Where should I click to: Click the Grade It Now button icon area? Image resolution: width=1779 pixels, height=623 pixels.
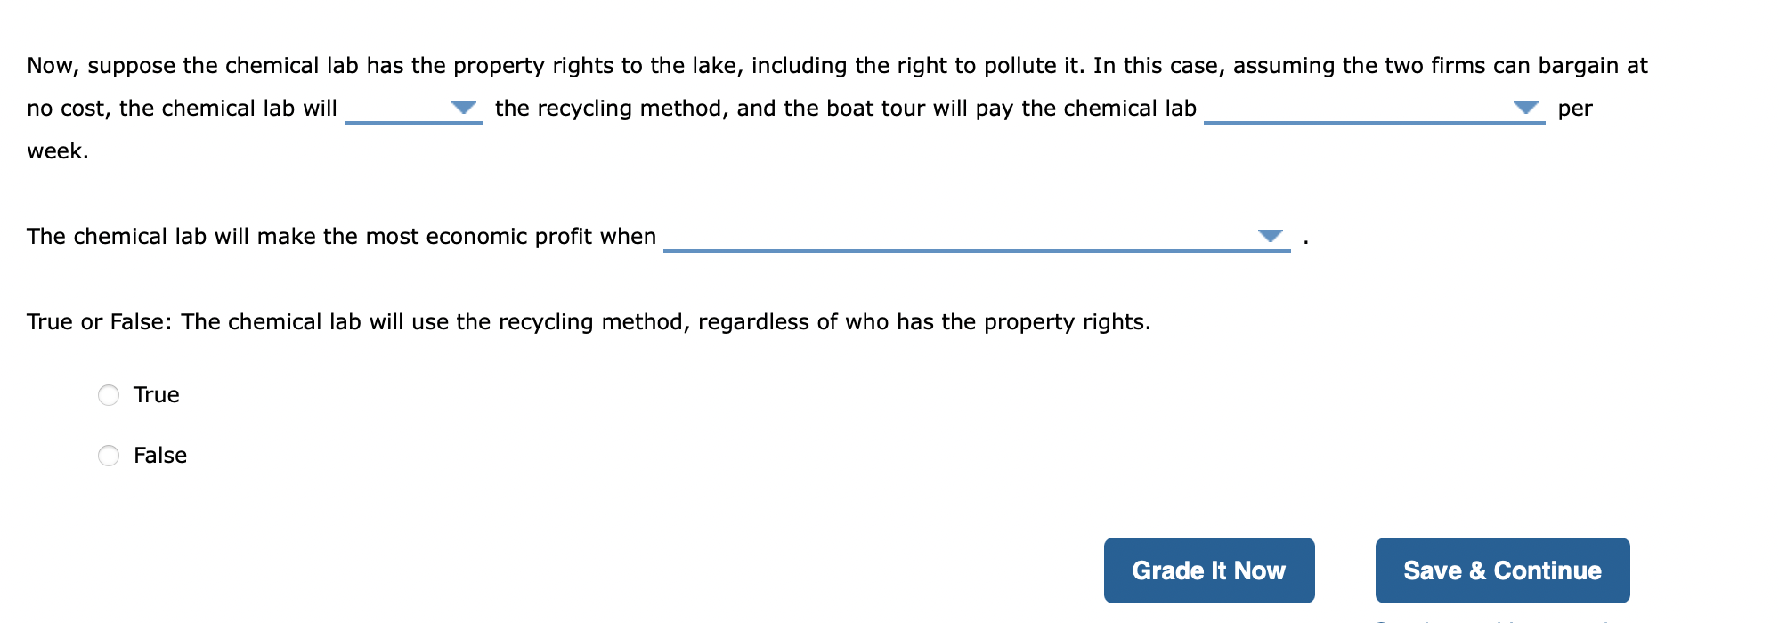1209,570
